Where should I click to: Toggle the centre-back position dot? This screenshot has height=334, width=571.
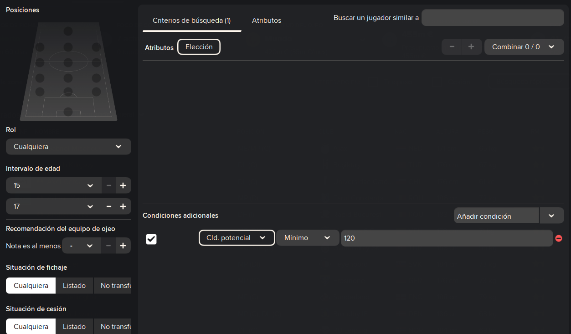tap(68, 92)
